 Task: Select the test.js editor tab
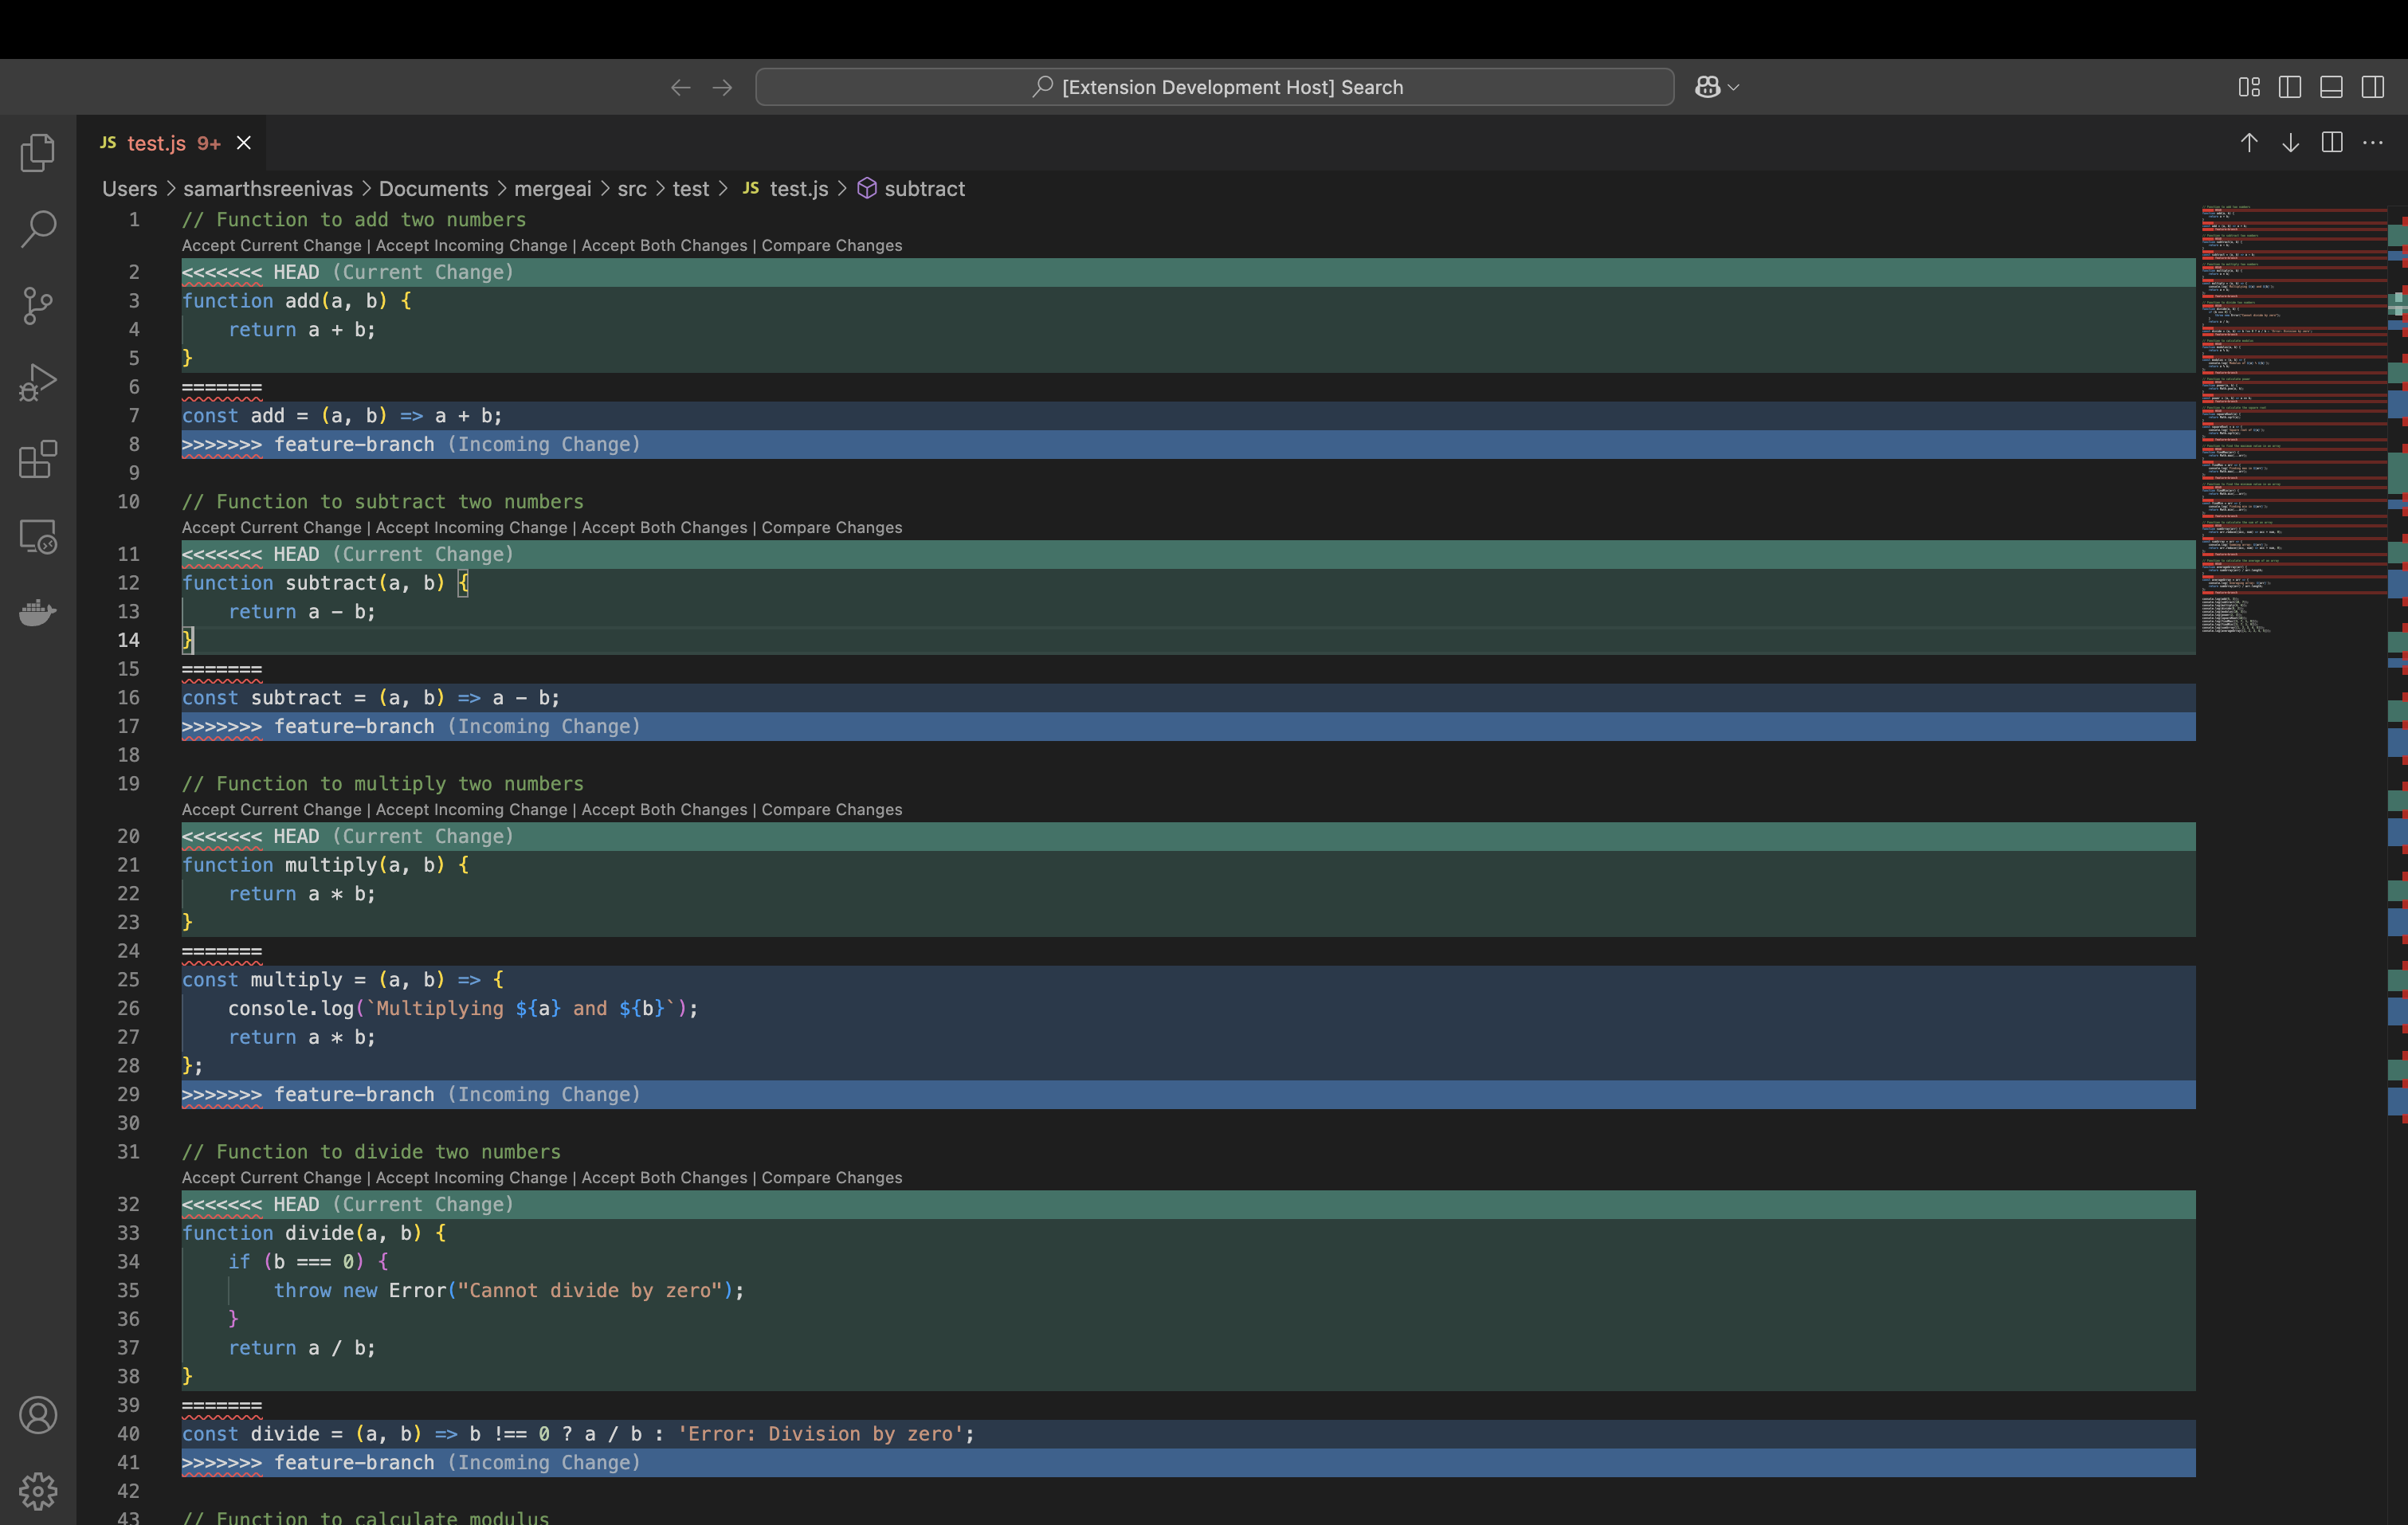tap(157, 143)
